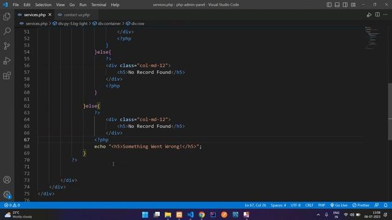Click the open changes icon in editor toolbar
Viewport: 392px width, 220px height.
pos(369,15)
